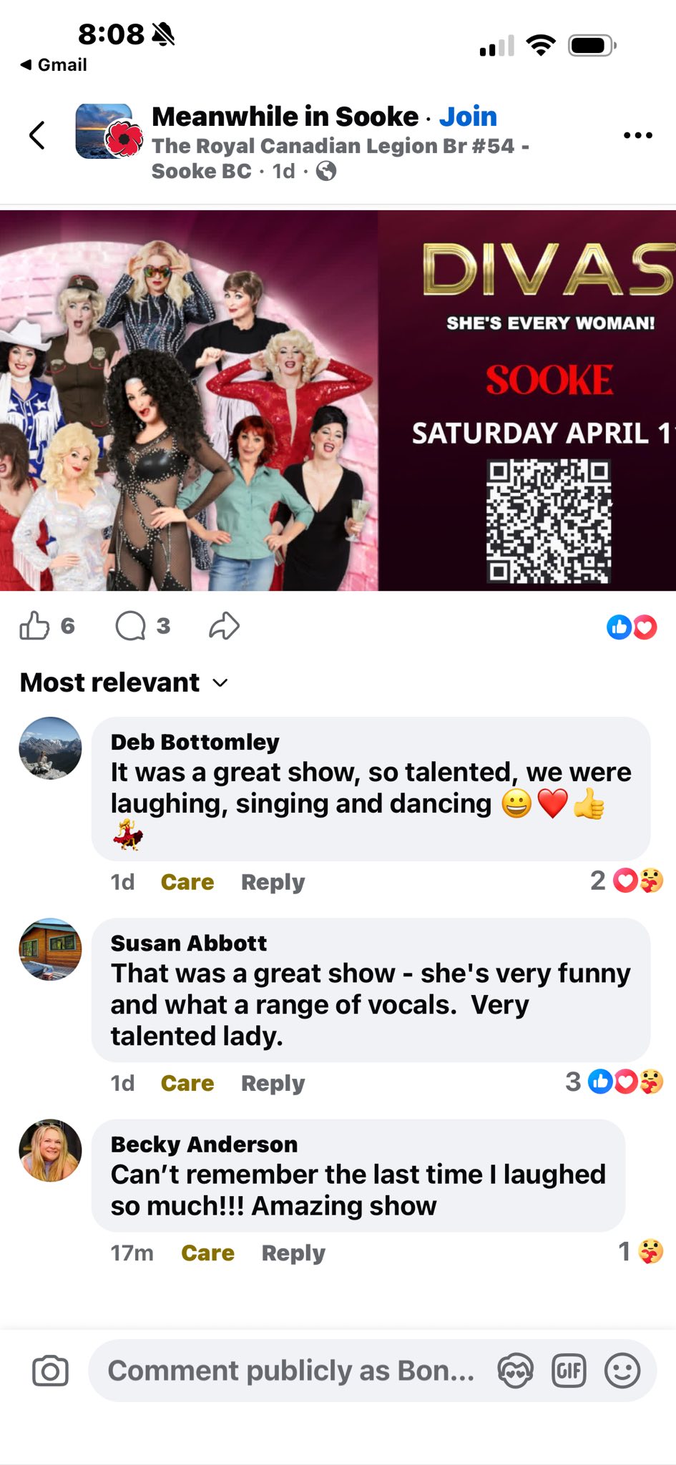Open camera icon to attach photo
676x1465 pixels.
(50, 1371)
